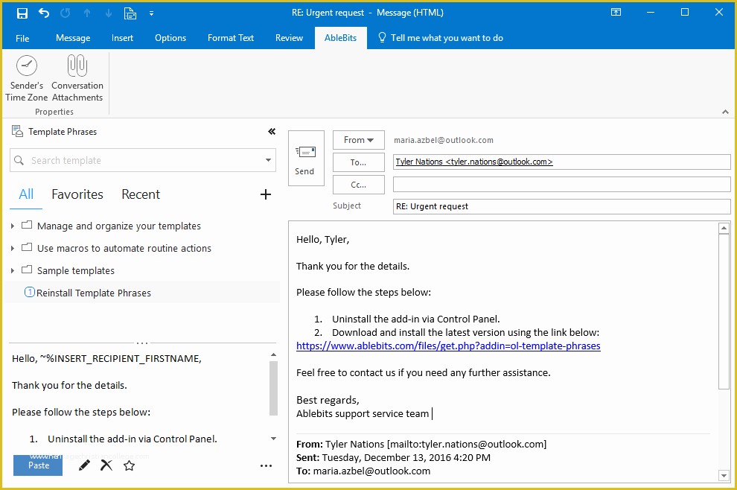Viewport: 737px width, 490px height.
Task: Click the document icon in the quick access toolbar
Action: point(130,13)
